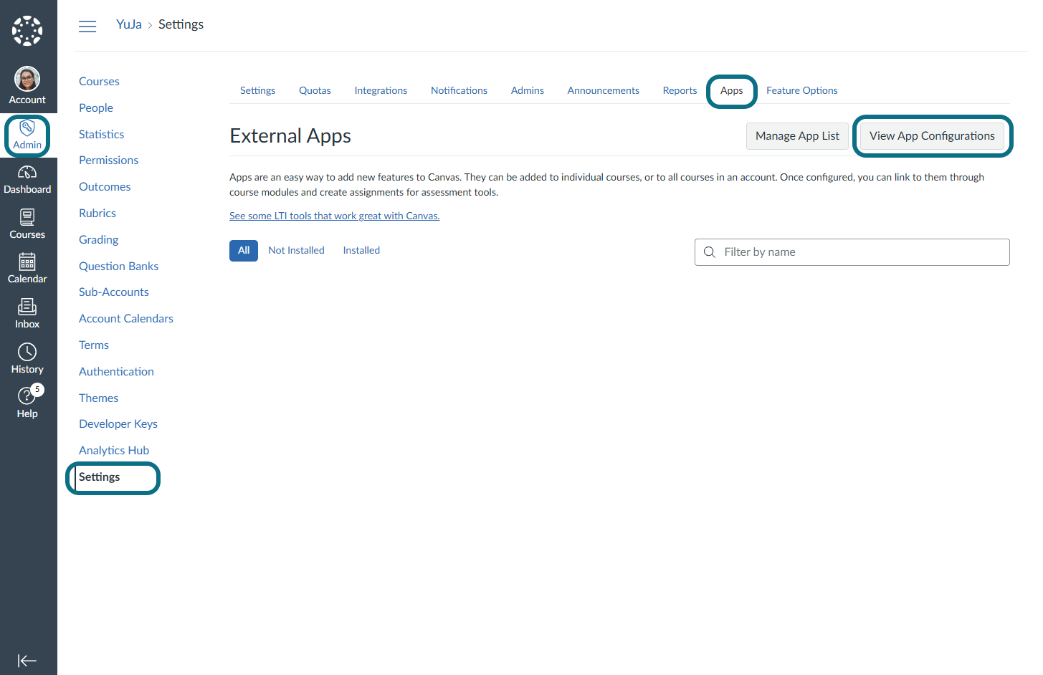This screenshot has height=675, width=1043.
Task: Click View App Configurations button
Action: (x=932, y=136)
